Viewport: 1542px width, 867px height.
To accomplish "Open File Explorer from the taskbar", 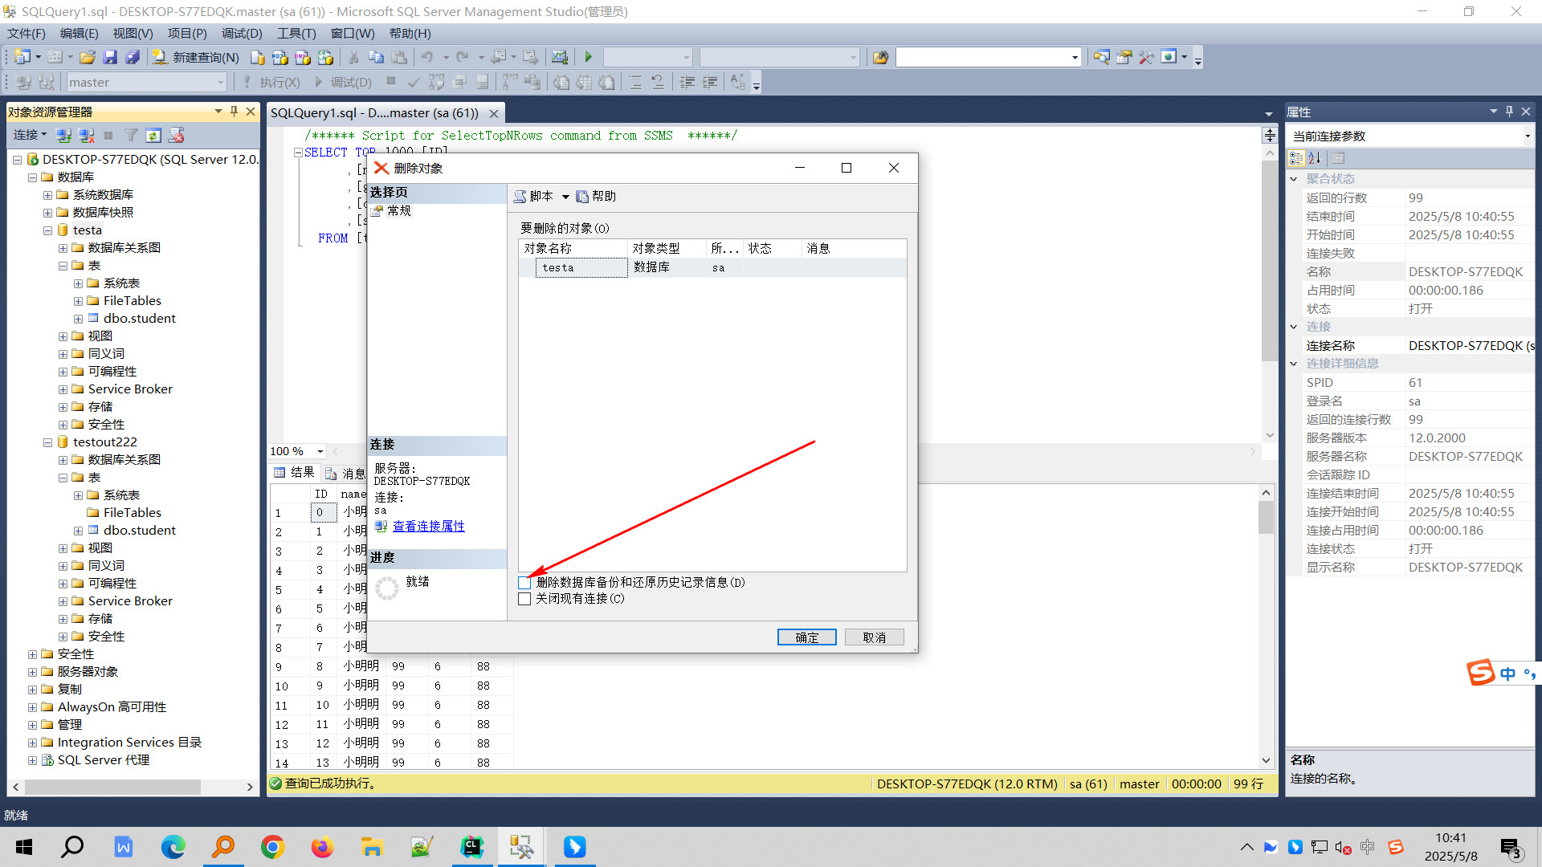I will tap(371, 847).
